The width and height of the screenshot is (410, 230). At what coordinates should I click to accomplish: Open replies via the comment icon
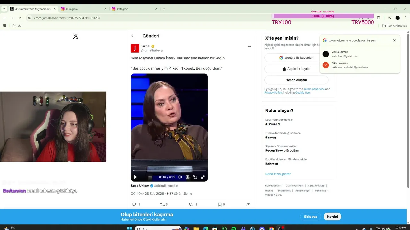[134, 204]
